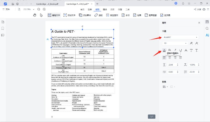The width and height of the screenshot is (210, 122).
Task: Open the font color picker
Action: pyautogui.click(x=164, y=50)
